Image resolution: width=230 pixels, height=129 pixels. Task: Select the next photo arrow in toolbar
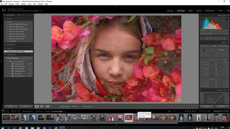76,106
